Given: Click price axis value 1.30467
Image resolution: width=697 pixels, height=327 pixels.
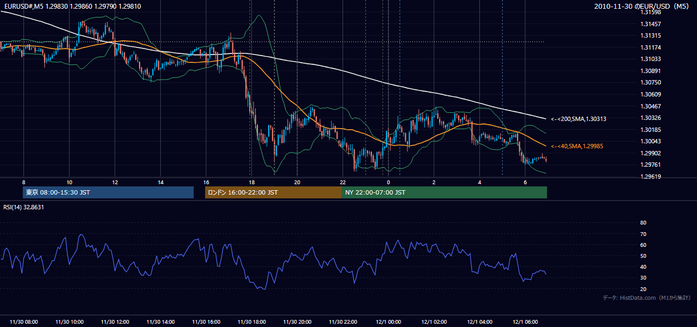Looking at the screenshot, I should (x=651, y=106).
